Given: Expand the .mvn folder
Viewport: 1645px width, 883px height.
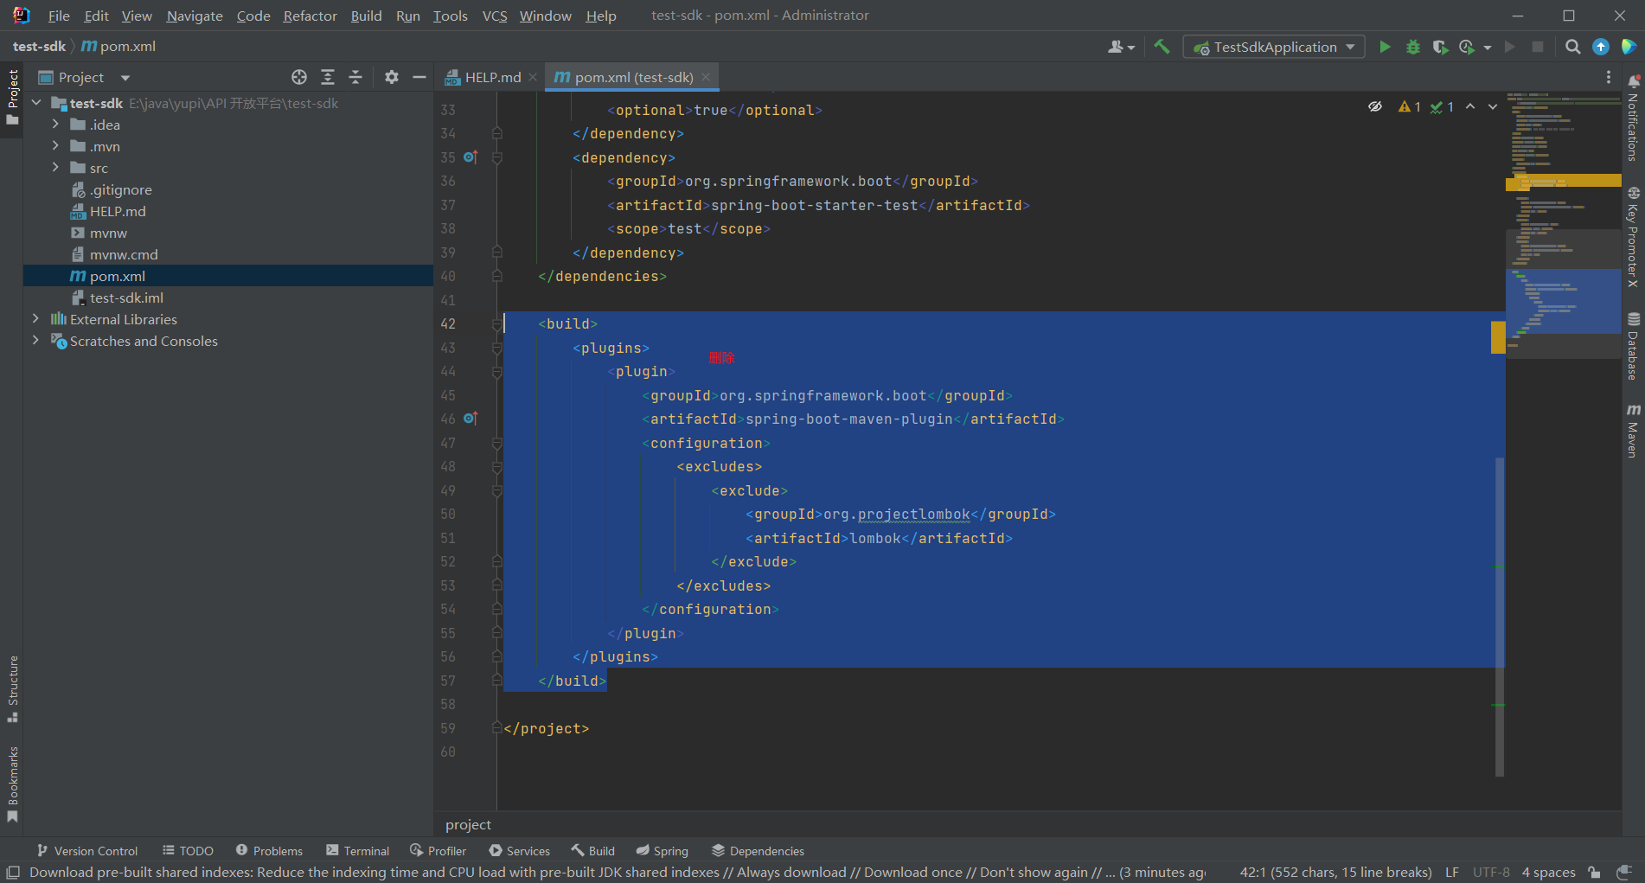Looking at the screenshot, I should pyautogui.click(x=55, y=146).
